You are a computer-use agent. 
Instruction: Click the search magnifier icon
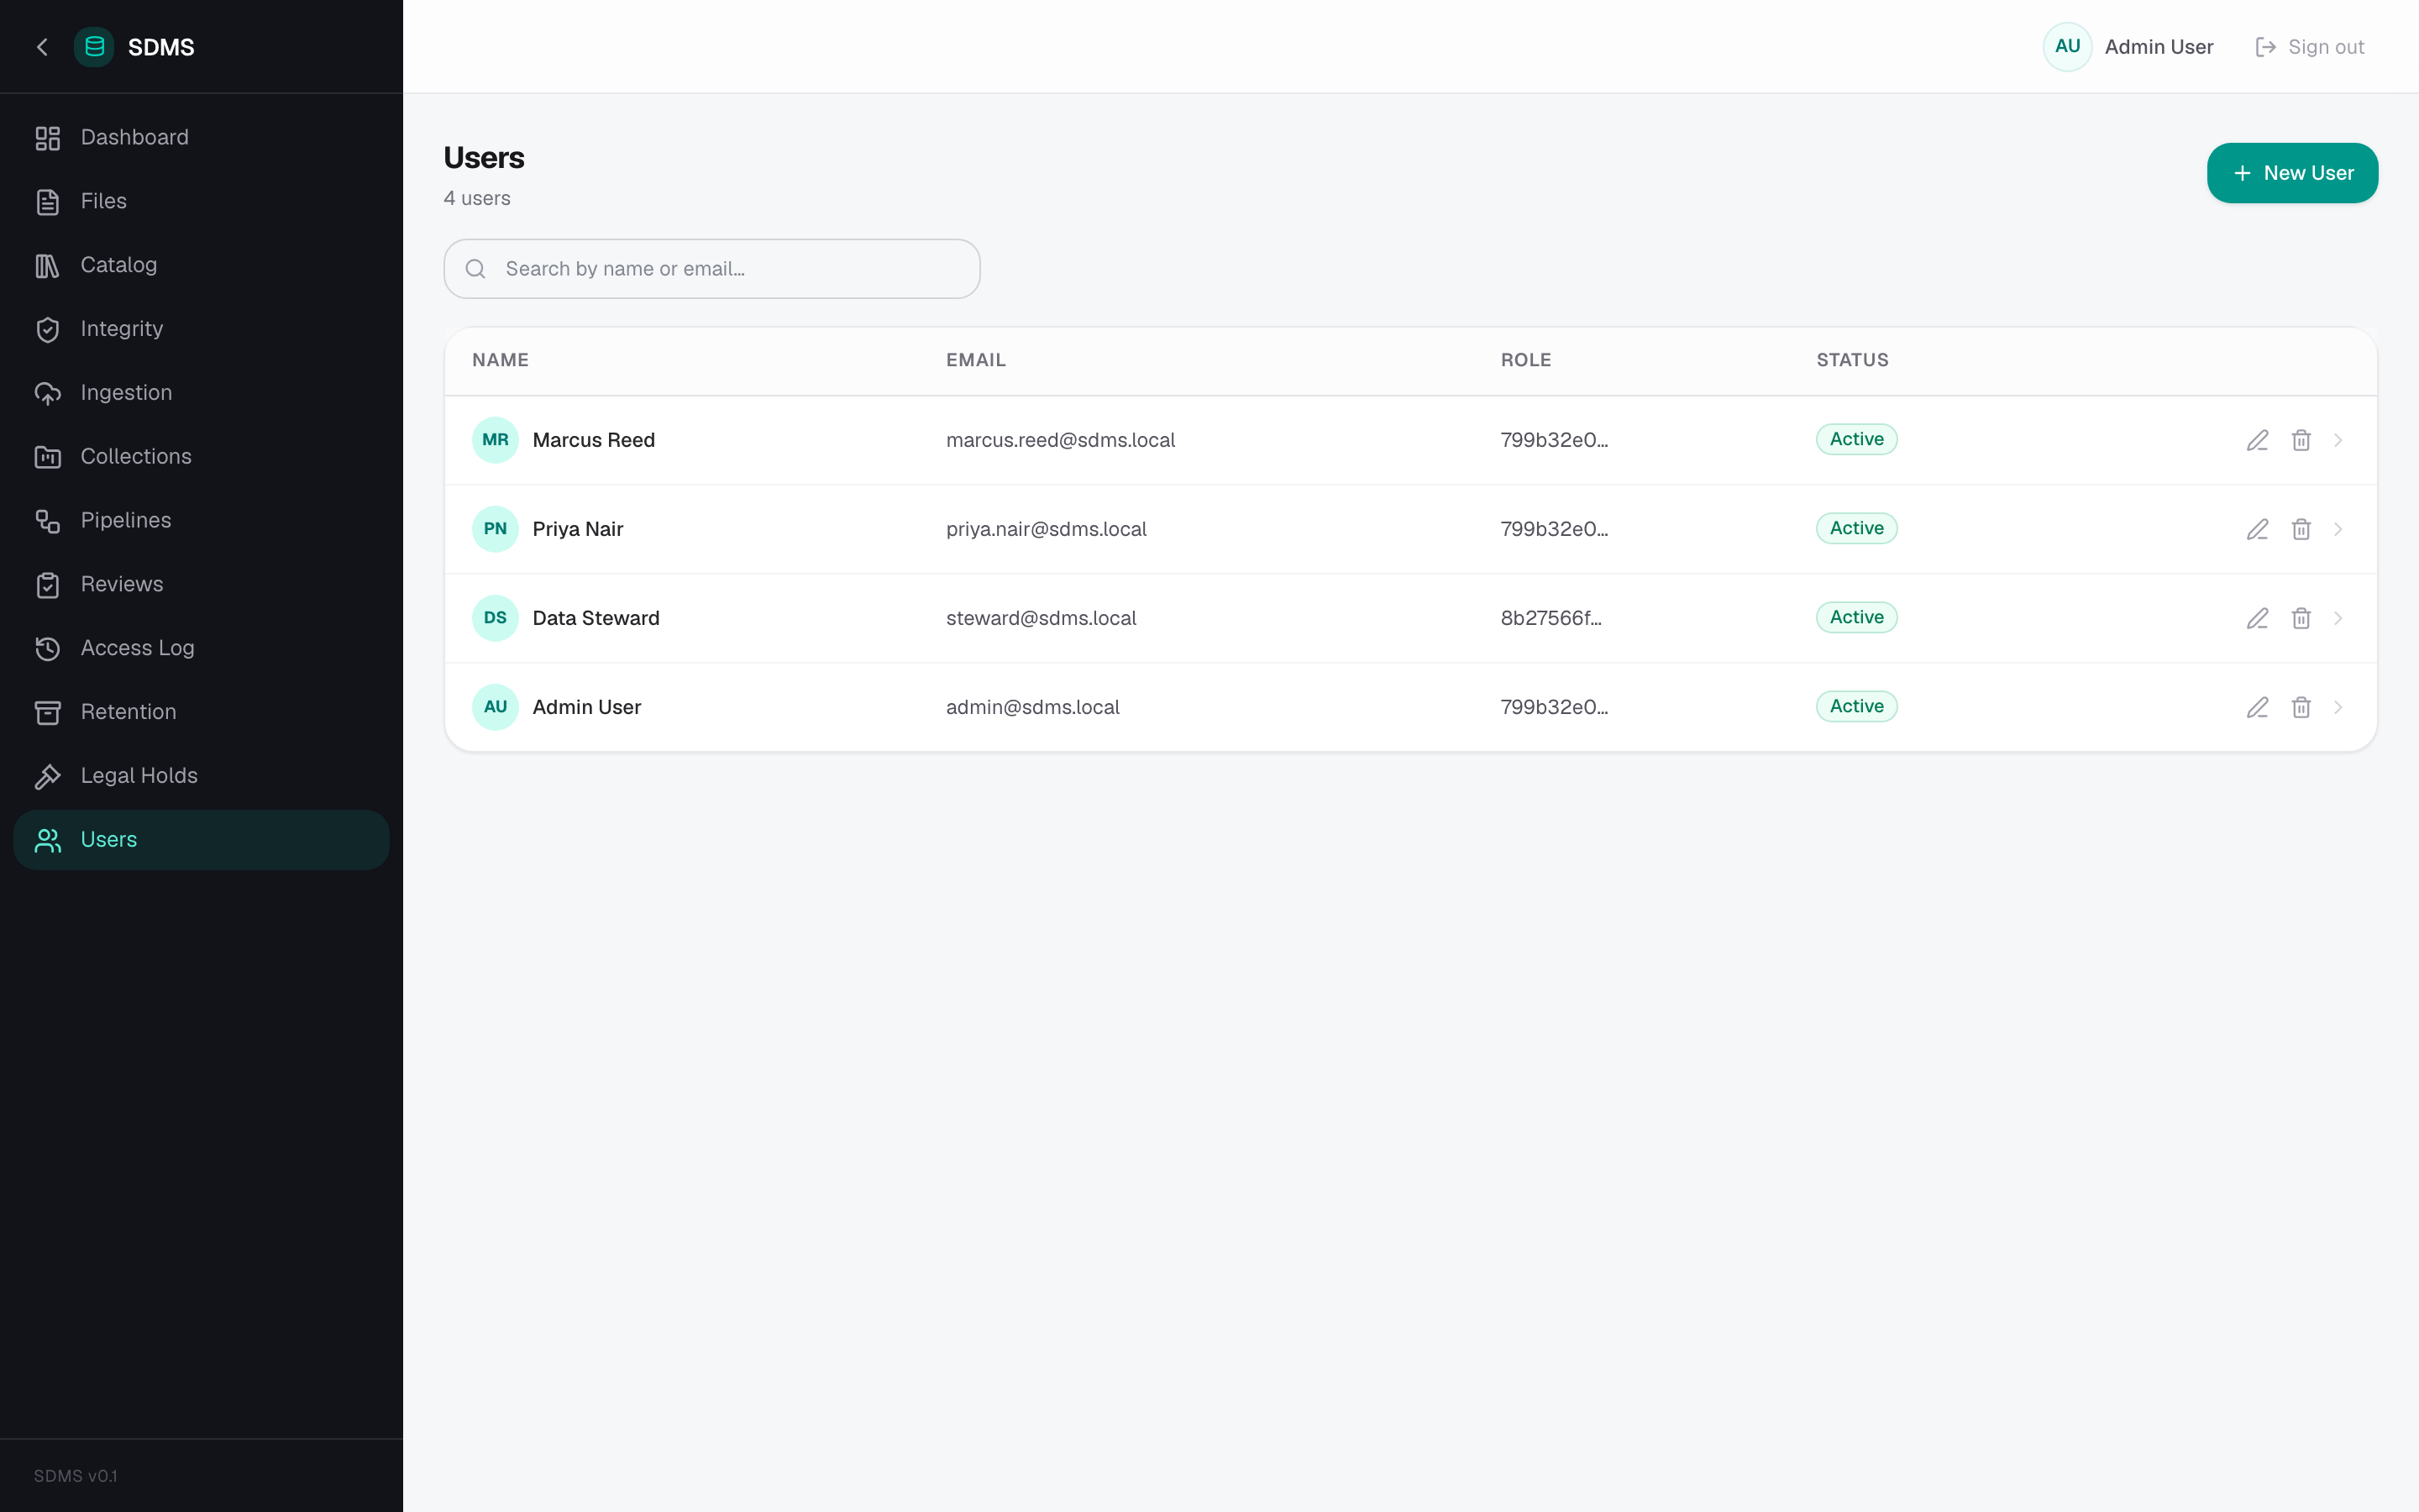coord(475,269)
